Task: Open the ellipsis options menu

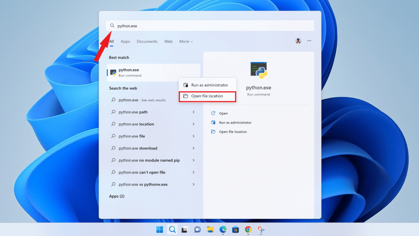Action: tap(309, 41)
